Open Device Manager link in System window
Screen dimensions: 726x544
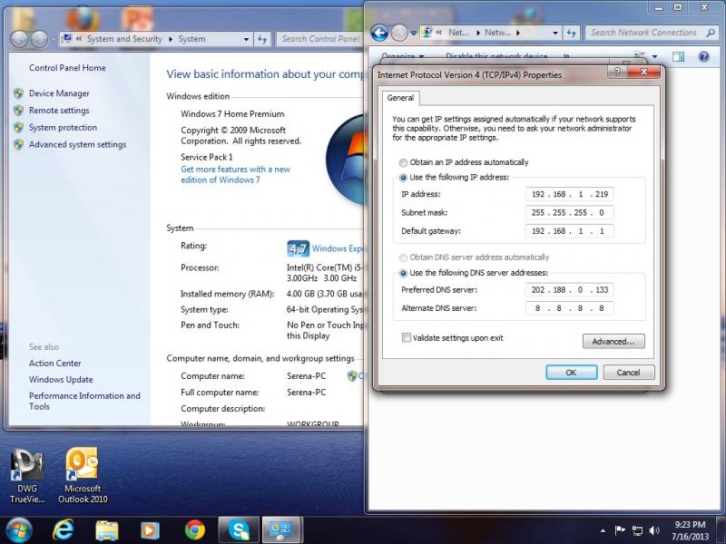(59, 93)
